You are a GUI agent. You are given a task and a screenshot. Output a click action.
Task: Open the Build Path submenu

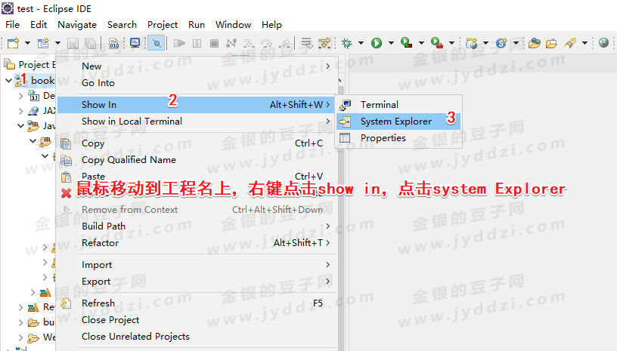tap(197, 226)
